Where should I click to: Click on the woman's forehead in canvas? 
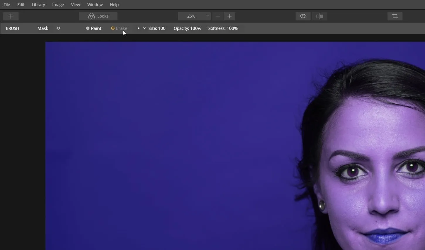coord(378,123)
